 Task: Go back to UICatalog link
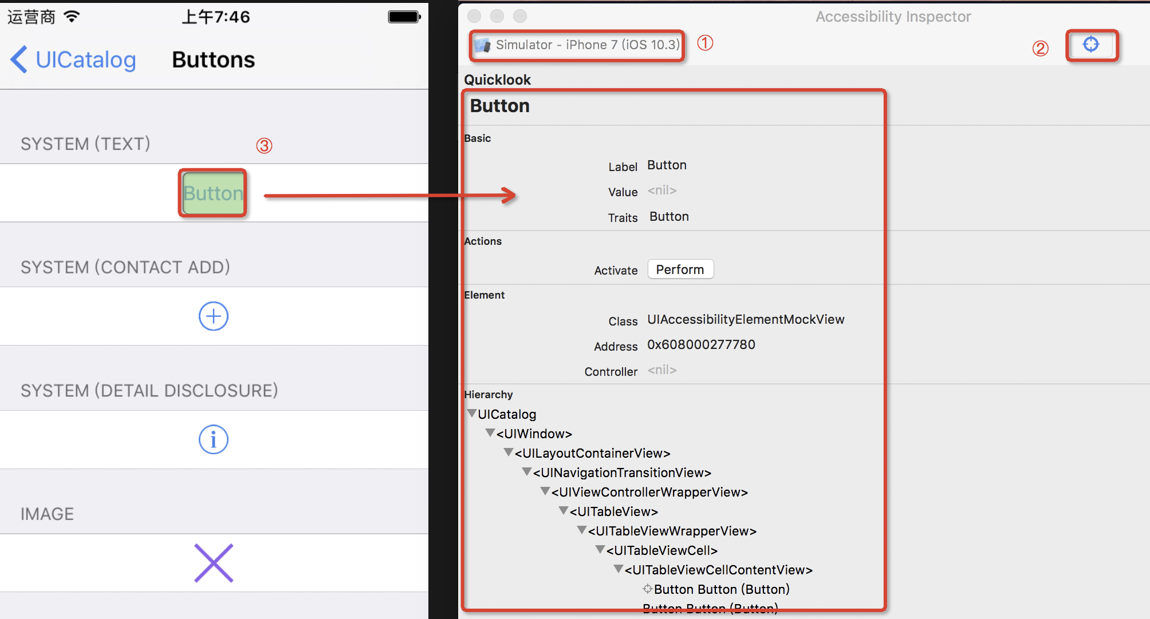(86, 59)
